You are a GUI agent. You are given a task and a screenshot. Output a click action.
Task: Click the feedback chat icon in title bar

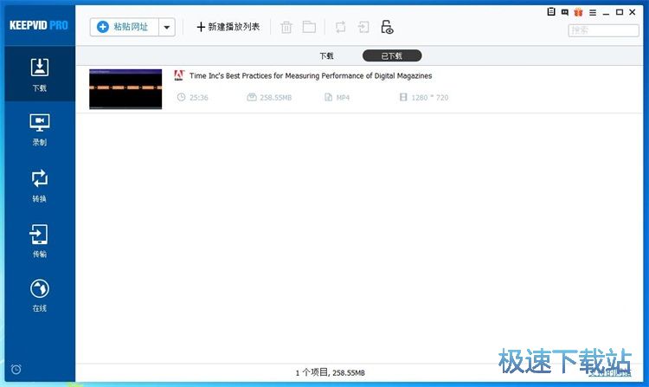(564, 12)
